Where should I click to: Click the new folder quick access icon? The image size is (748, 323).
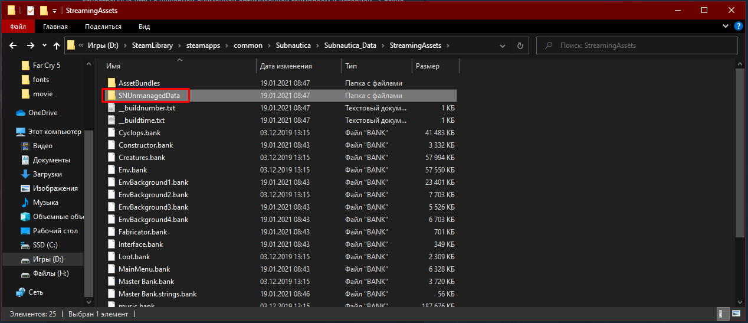coord(43,11)
